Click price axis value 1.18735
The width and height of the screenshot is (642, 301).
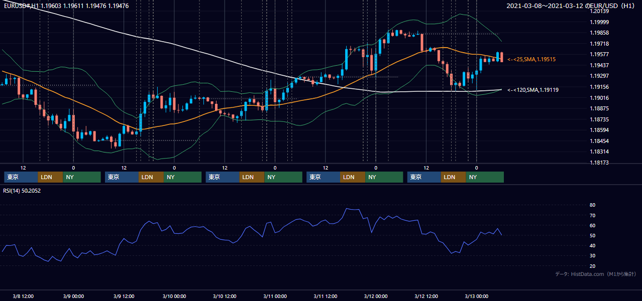599,119
